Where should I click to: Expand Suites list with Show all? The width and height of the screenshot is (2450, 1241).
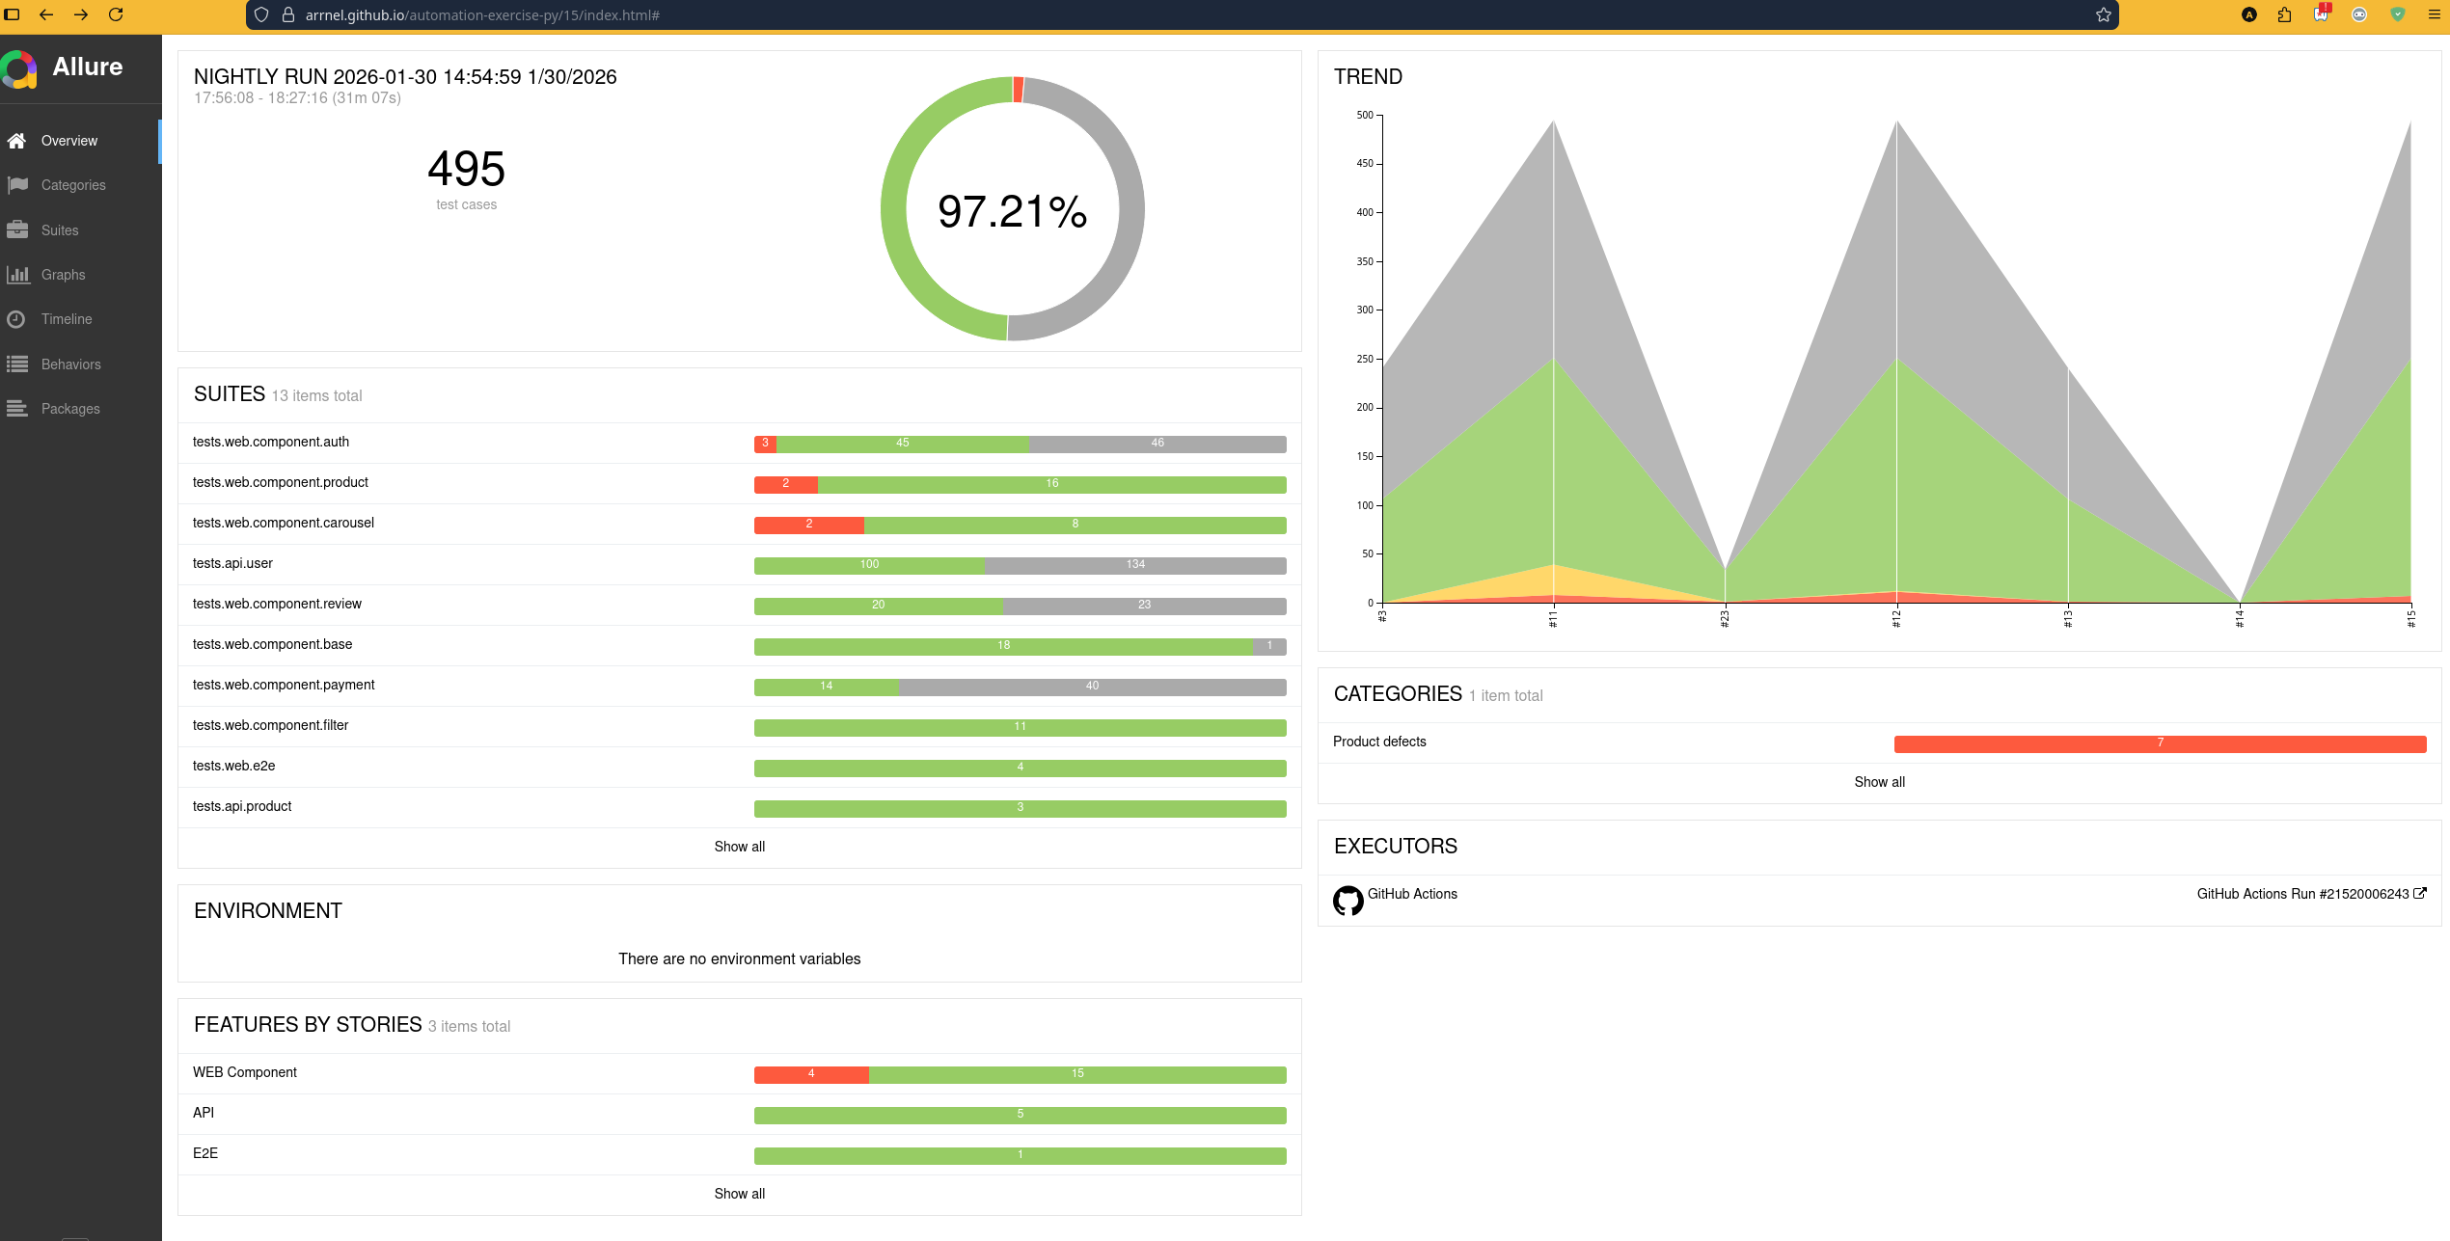(739, 847)
